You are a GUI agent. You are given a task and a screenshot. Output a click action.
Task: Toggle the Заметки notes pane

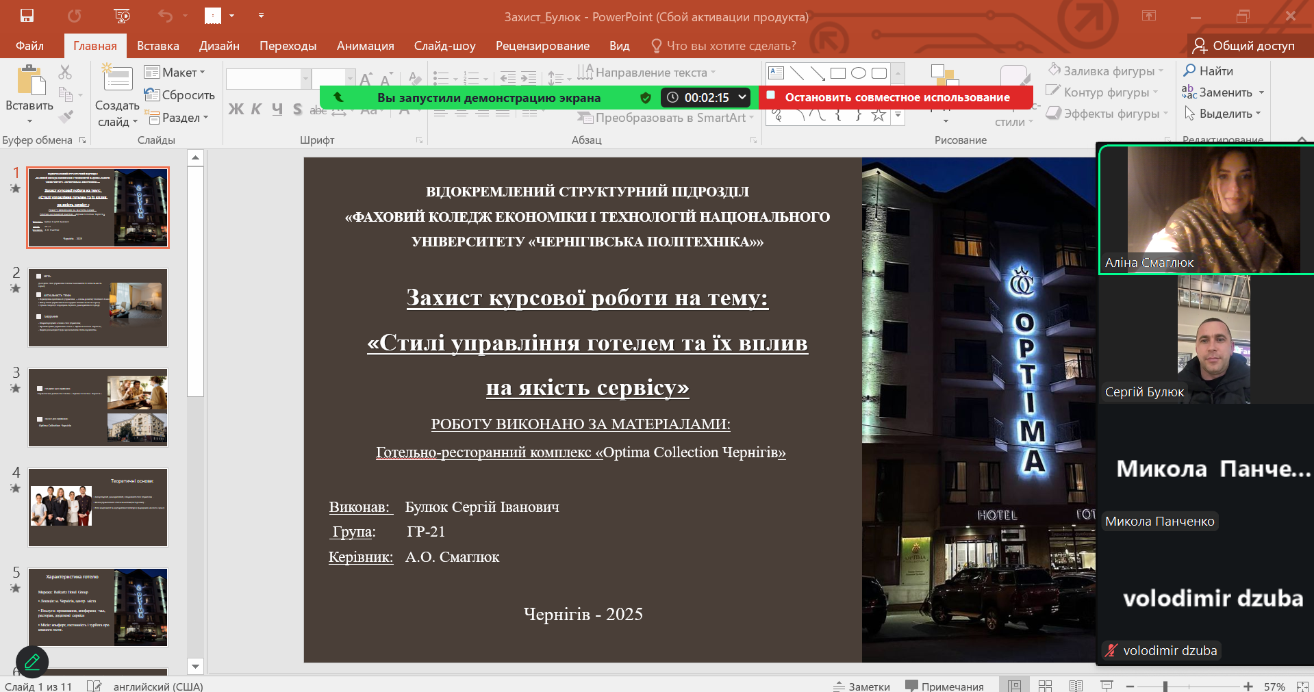[x=861, y=686]
